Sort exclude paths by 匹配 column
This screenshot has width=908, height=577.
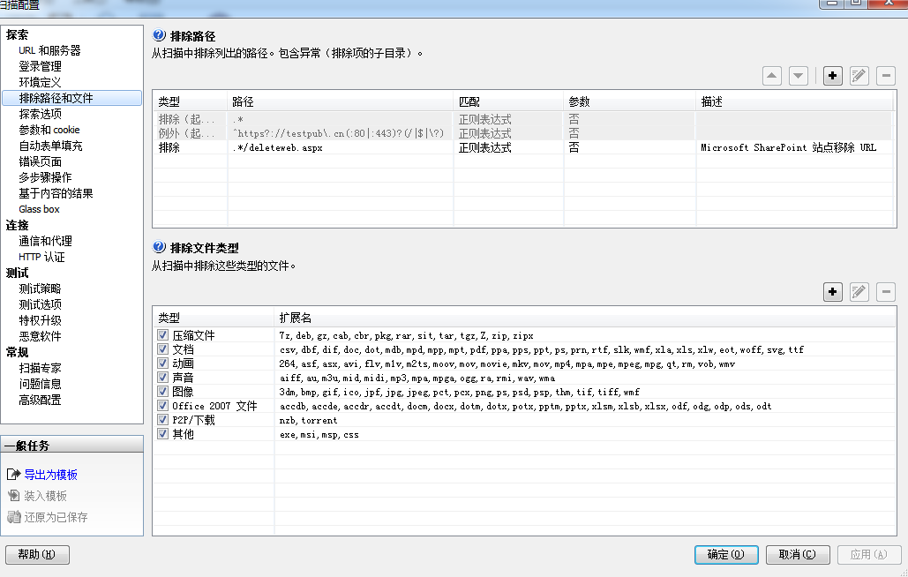[508, 101]
